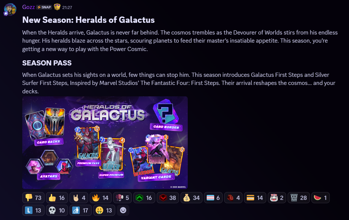Viewport: 349px width, 220px height.
Task: Click the "New Season: Heralds of Galactus" heading
Action: coord(88,20)
